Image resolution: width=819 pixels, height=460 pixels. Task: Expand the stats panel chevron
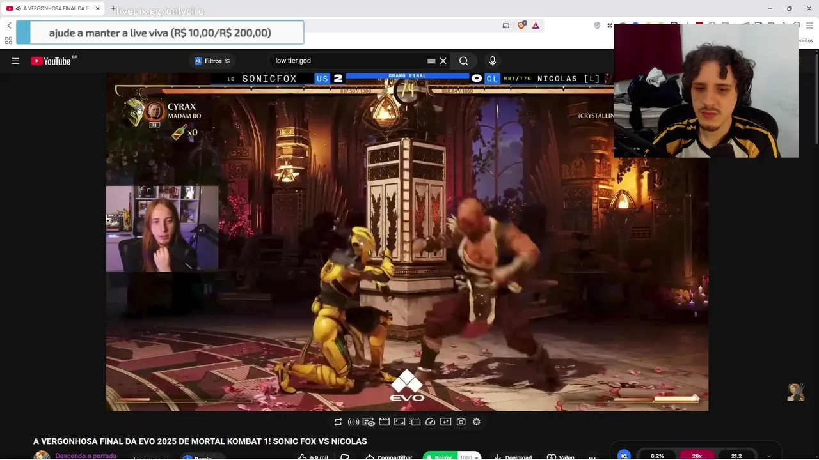coord(769,456)
